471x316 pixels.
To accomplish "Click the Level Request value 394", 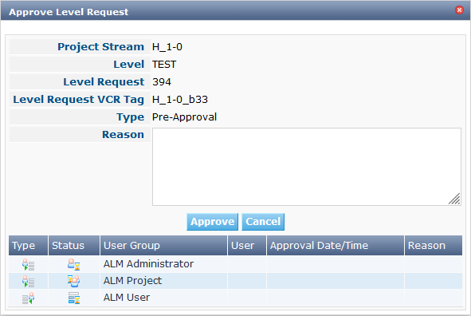I will click(x=162, y=81).
